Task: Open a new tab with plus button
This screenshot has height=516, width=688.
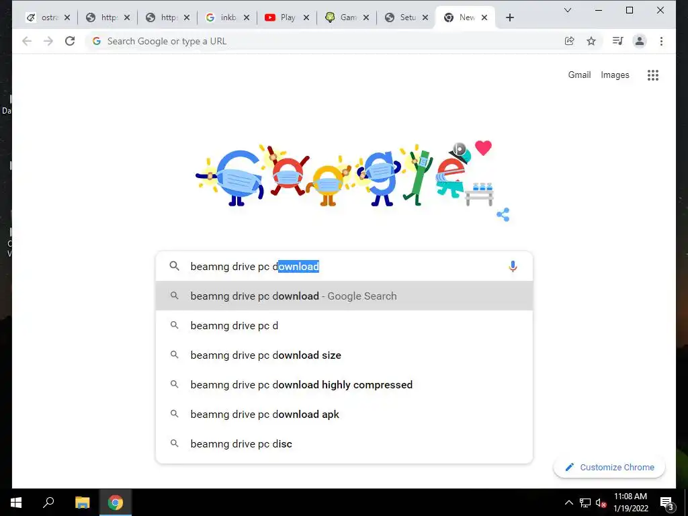Action: click(509, 17)
